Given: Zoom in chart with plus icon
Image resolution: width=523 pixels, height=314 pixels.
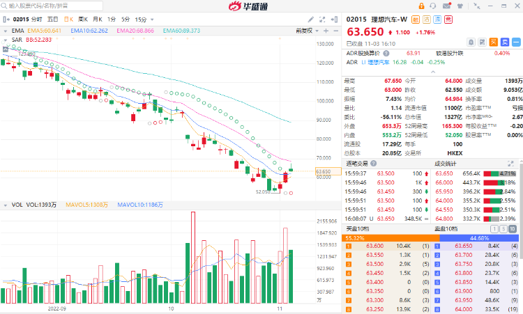Looking at the screenshot, I should tap(326, 31).
